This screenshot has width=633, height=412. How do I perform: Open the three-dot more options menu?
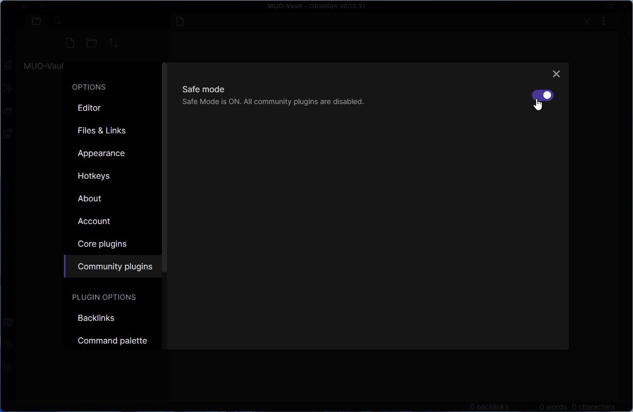tap(604, 21)
